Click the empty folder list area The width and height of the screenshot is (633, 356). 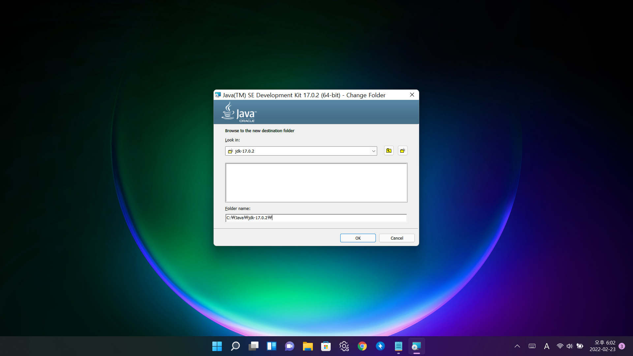pyautogui.click(x=316, y=183)
